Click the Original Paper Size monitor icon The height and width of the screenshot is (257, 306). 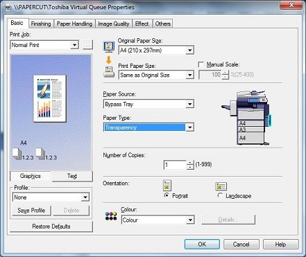click(108, 46)
